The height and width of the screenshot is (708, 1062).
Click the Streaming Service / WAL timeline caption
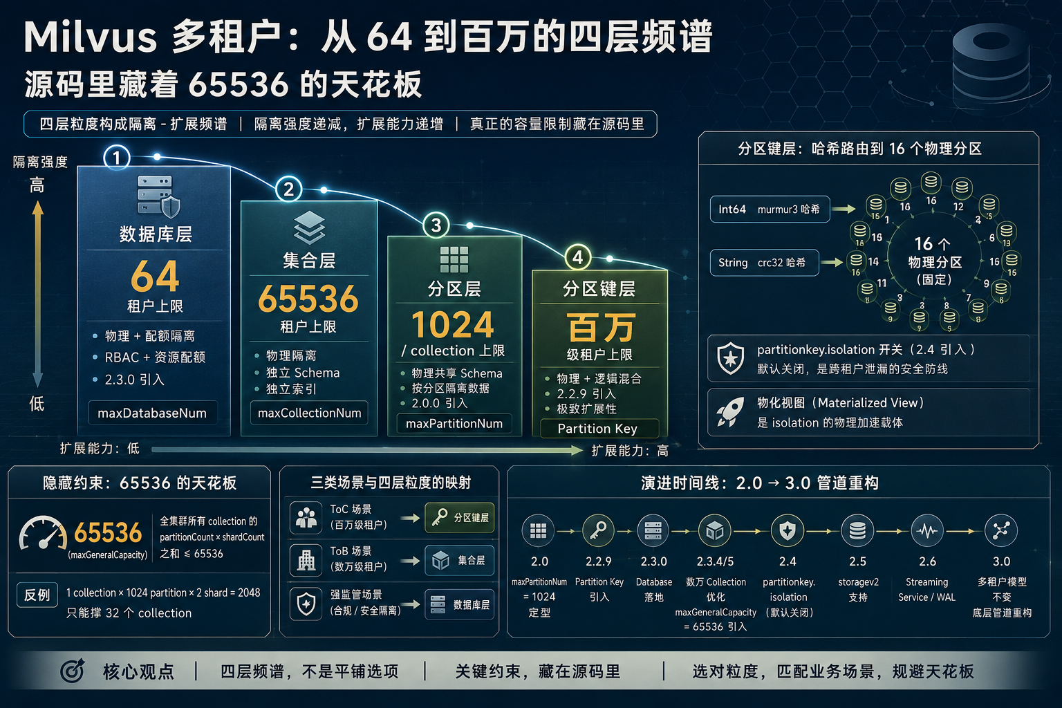[x=926, y=590]
